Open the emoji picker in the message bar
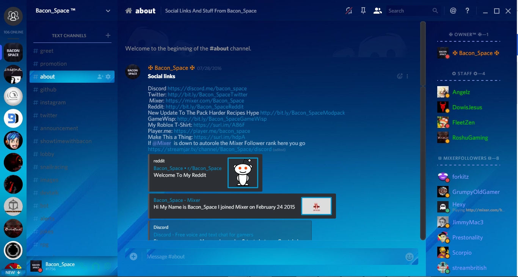 coord(410,257)
